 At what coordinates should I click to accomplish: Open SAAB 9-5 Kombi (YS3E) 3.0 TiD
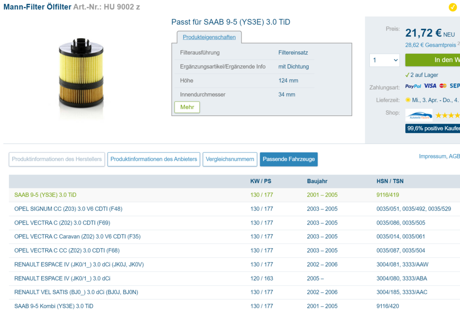coord(54,306)
